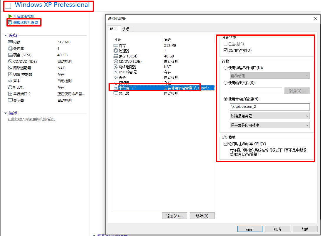Viewport: 321px width, 236px height.
Task: Click the named pipe path input field
Action: [270, 107]
